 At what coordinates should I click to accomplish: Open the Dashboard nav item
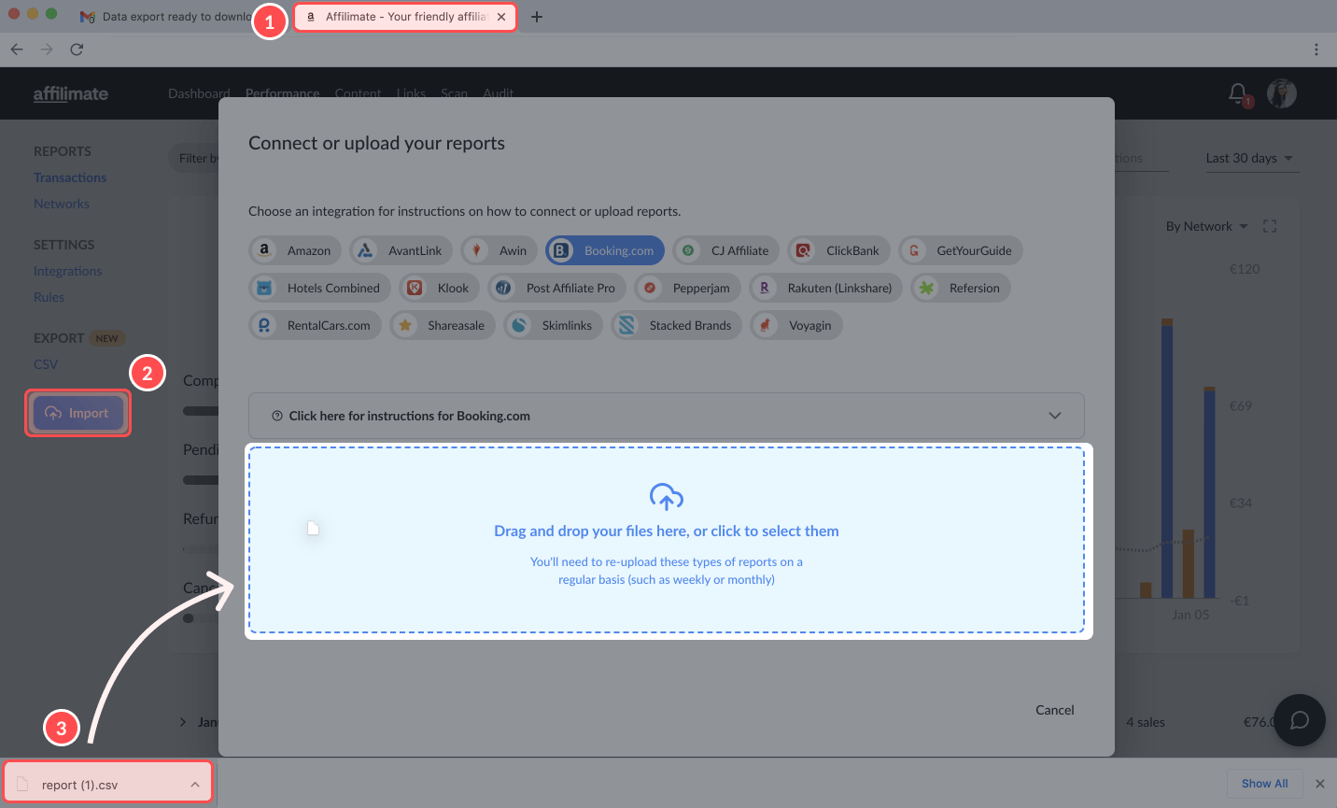199,93
